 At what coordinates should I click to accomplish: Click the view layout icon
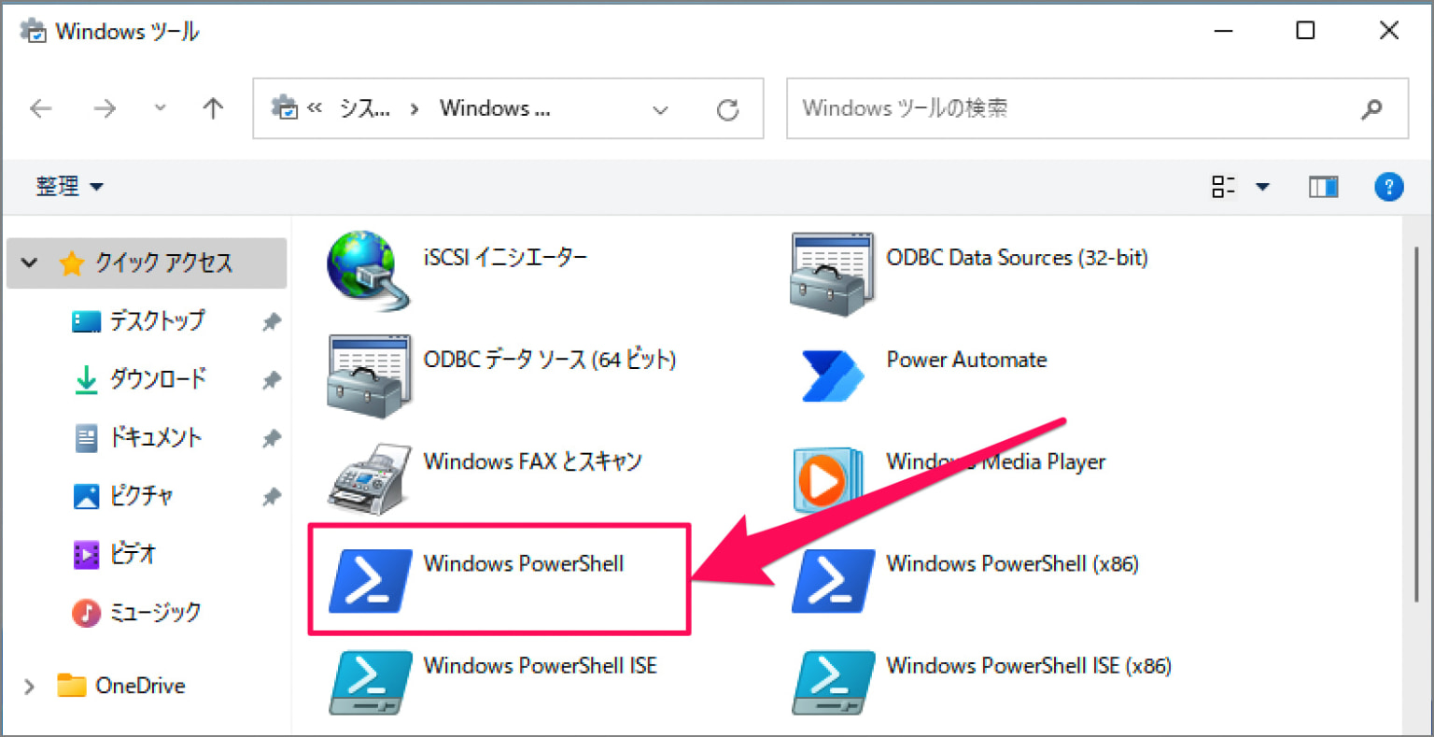[1223, 187]
